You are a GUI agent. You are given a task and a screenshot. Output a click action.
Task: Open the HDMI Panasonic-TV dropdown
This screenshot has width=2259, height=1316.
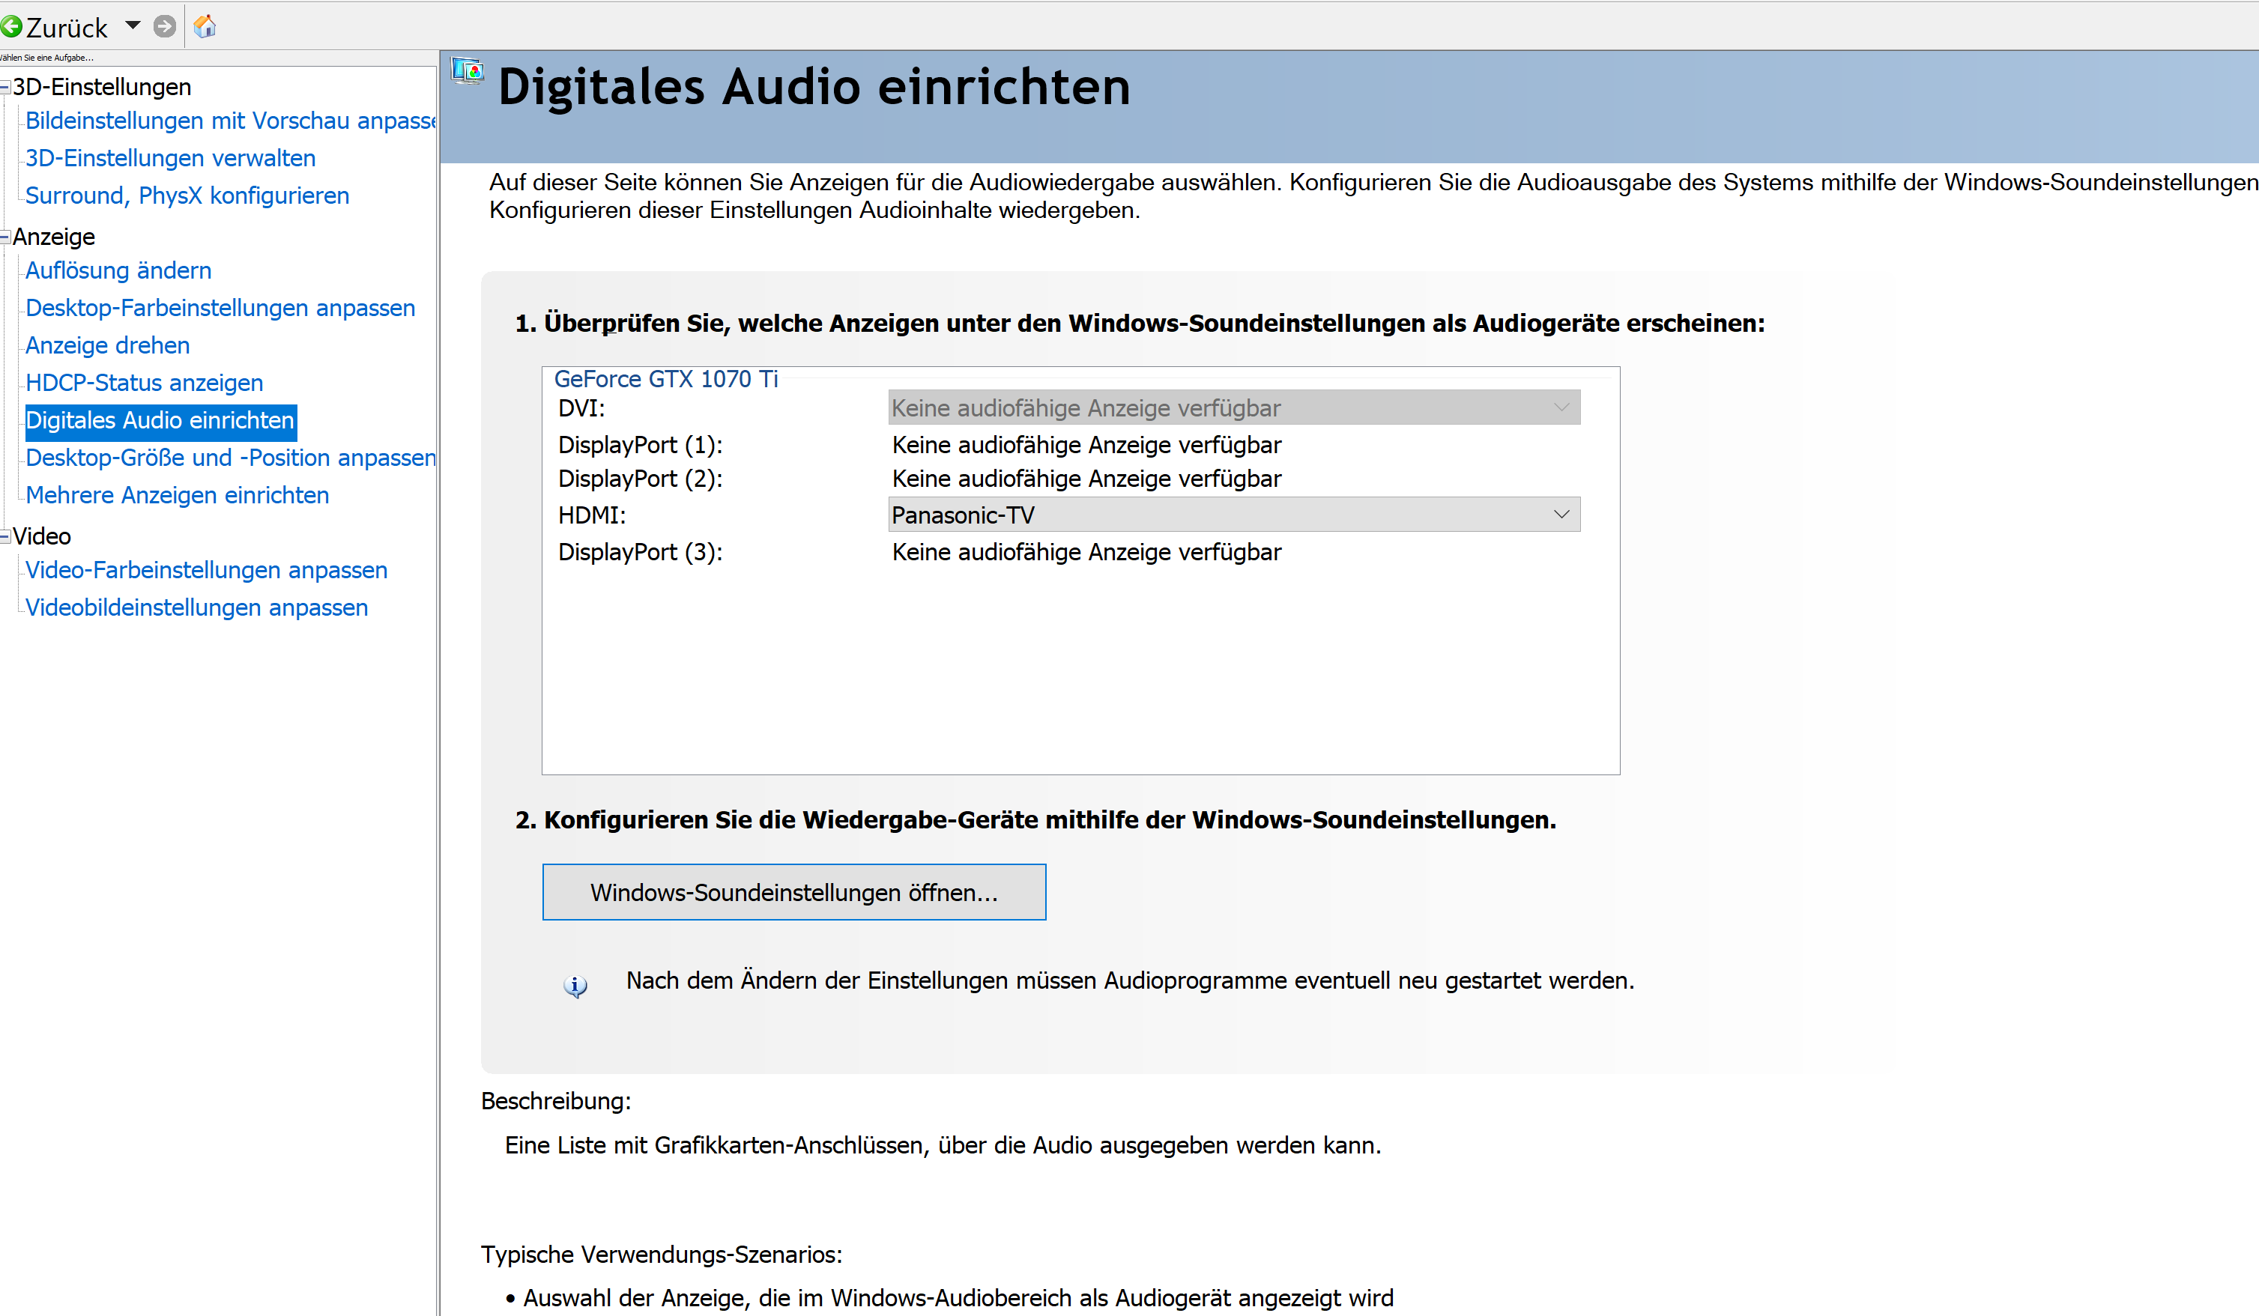[x=1233, y=515]
